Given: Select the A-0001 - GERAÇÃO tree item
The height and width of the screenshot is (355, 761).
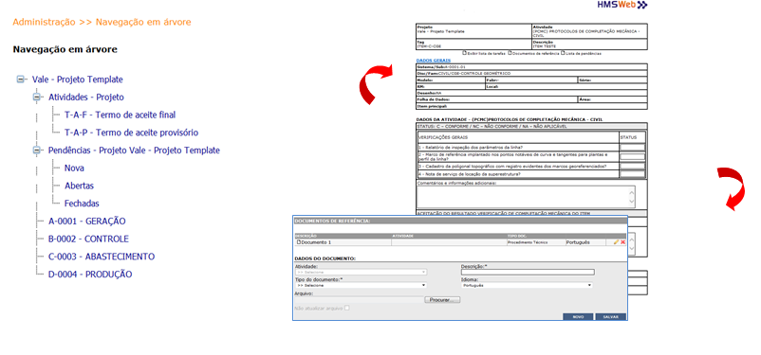Looking at the screenshot, I should pos(87,222).
